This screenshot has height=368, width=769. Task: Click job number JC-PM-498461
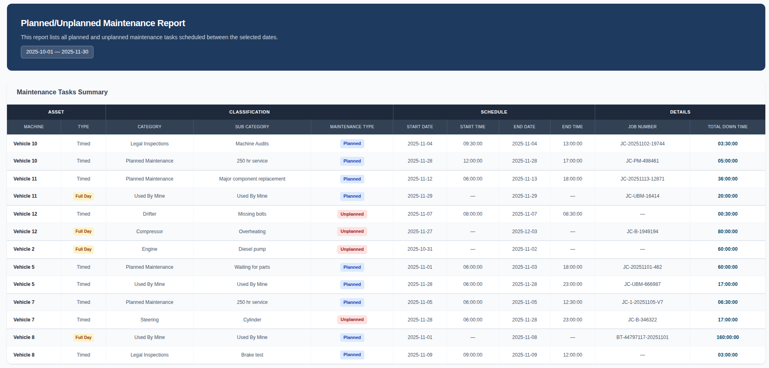(x=642, y=161)
